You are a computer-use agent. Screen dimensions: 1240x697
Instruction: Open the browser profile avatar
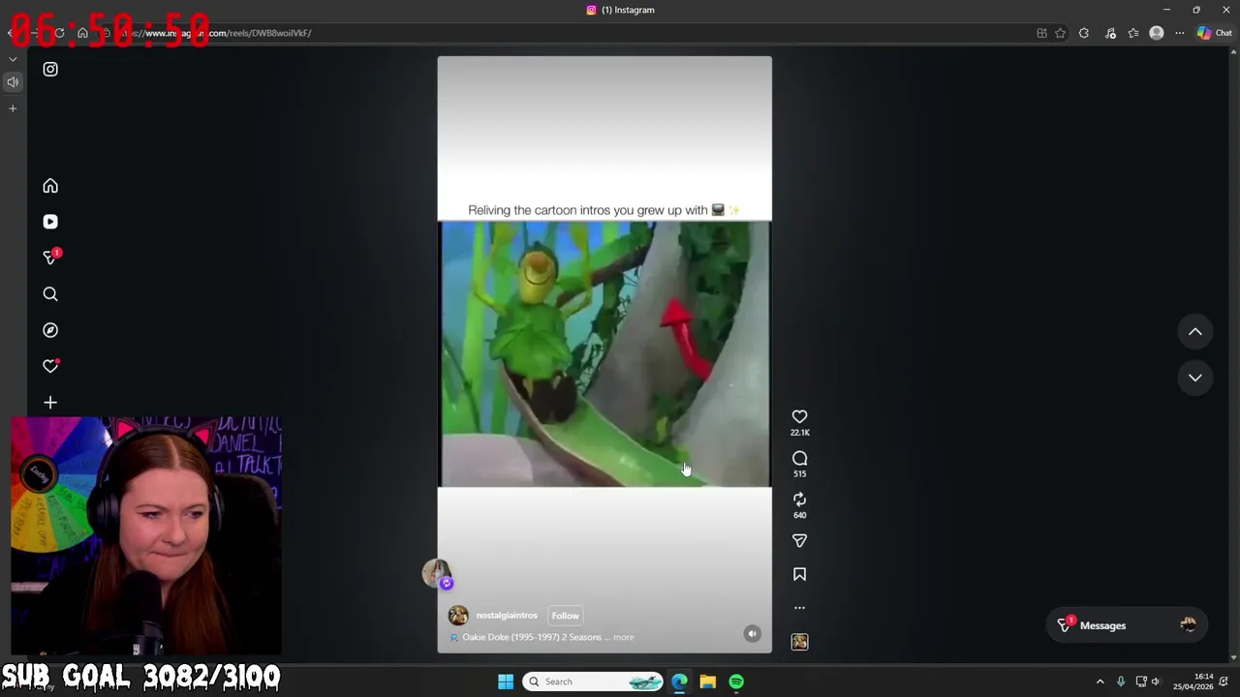1157,33
